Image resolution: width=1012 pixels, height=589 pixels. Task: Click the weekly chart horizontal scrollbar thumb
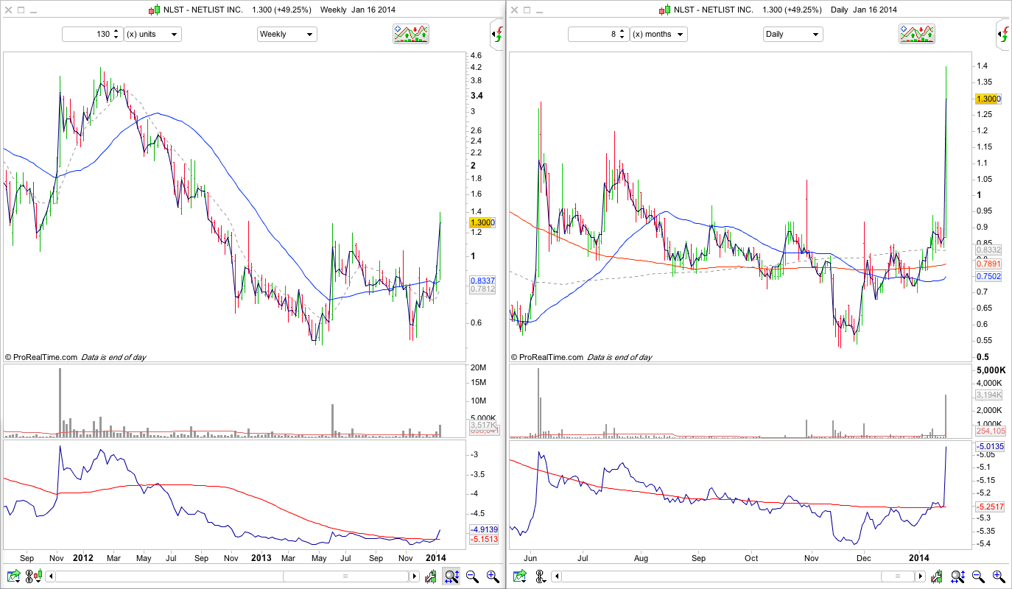point(345,576)
